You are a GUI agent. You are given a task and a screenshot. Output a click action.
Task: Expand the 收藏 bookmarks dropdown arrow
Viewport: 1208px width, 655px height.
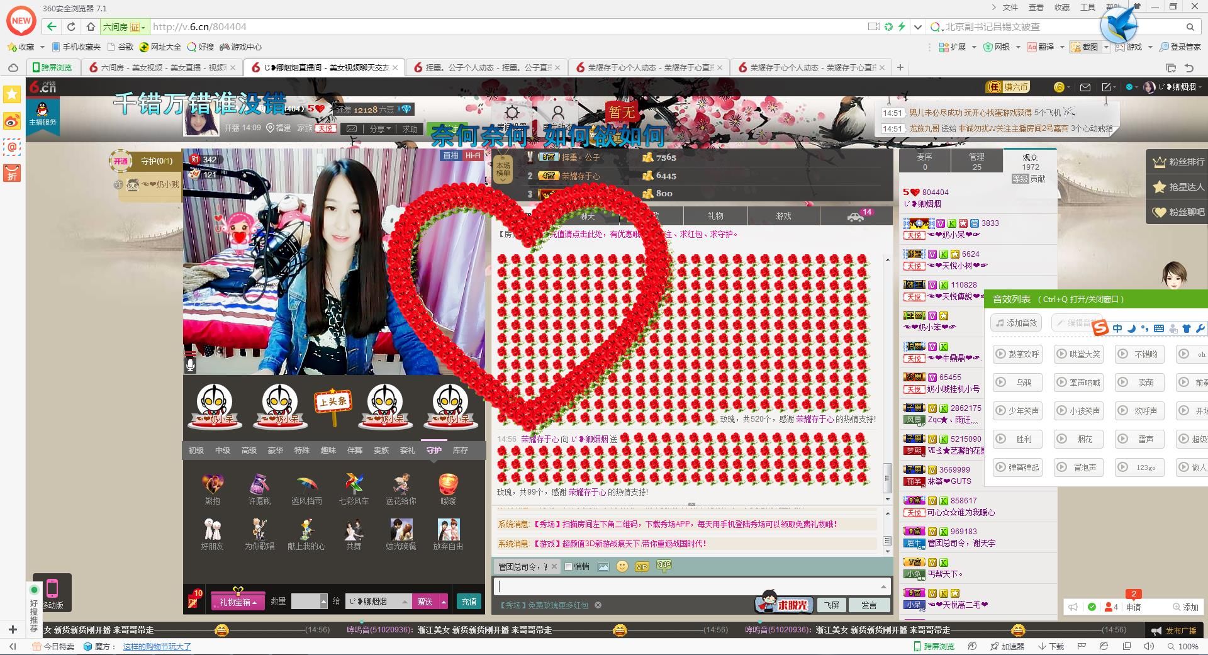pos(42,47)
